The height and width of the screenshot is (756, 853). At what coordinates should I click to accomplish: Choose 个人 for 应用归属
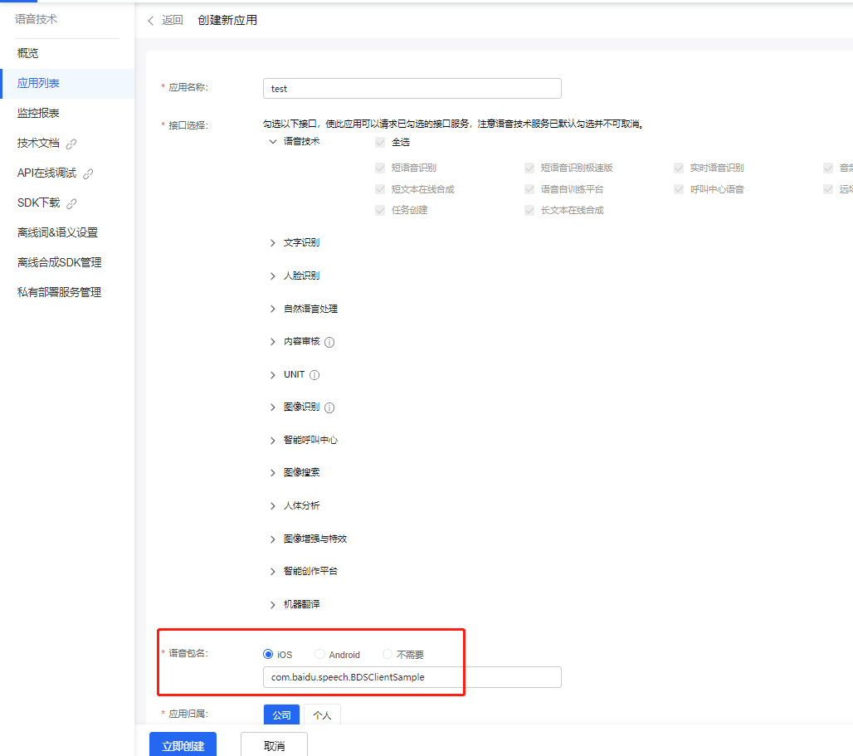[x=322, y=715]
